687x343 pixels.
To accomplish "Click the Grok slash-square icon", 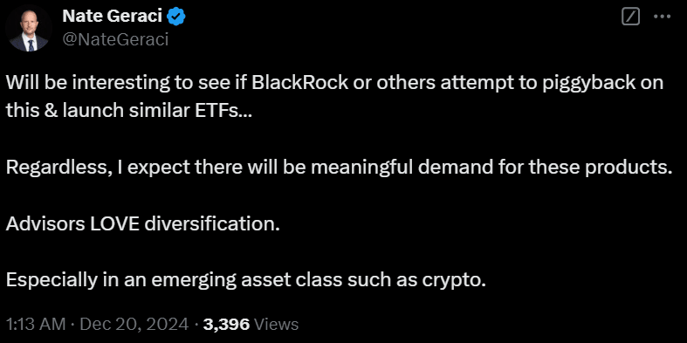I will coord(631,17).
